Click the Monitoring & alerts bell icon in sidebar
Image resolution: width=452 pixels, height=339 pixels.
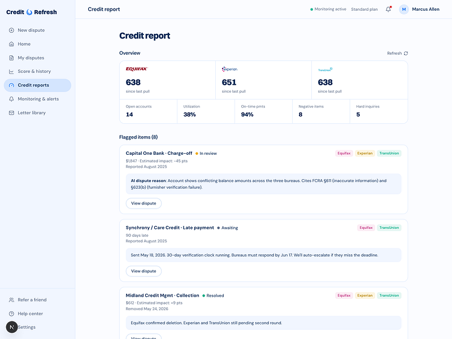tap(11, 99)
